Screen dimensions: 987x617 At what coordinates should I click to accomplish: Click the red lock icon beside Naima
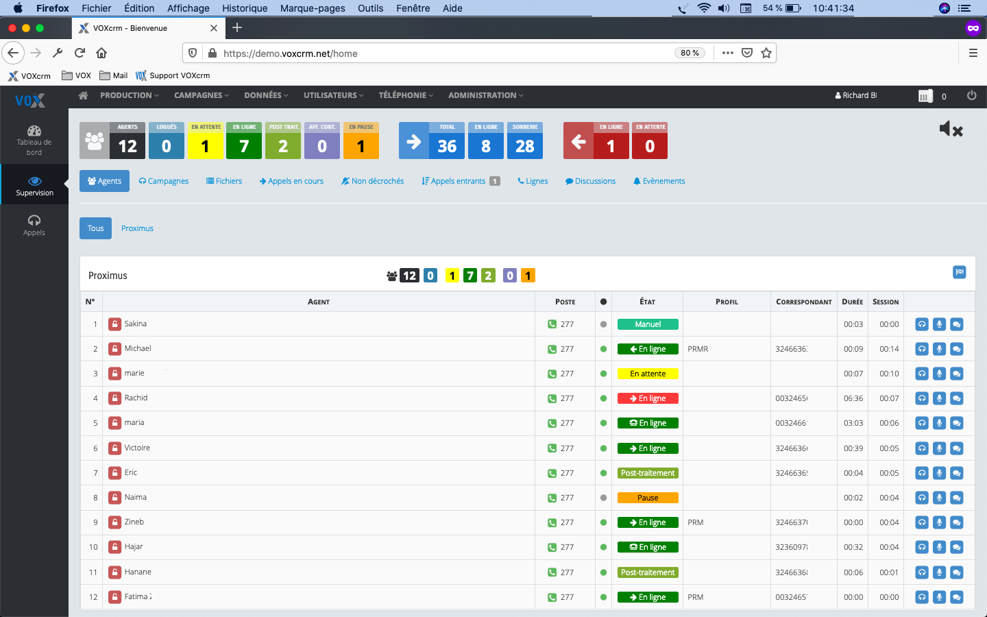coord(115,498)
